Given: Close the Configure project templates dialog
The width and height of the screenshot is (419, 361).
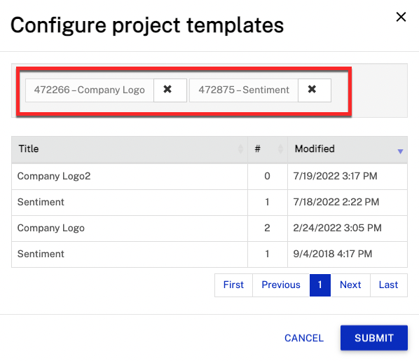Looking at the screenshot, I should pos(401,17).
